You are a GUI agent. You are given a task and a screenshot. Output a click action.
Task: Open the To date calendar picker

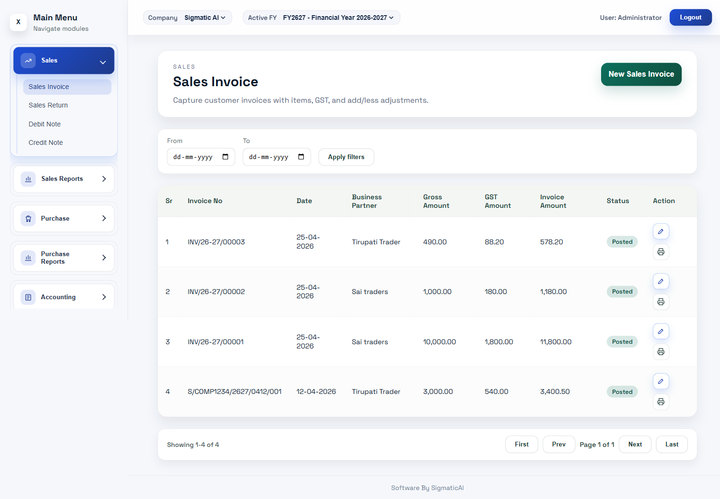(301, 157)
